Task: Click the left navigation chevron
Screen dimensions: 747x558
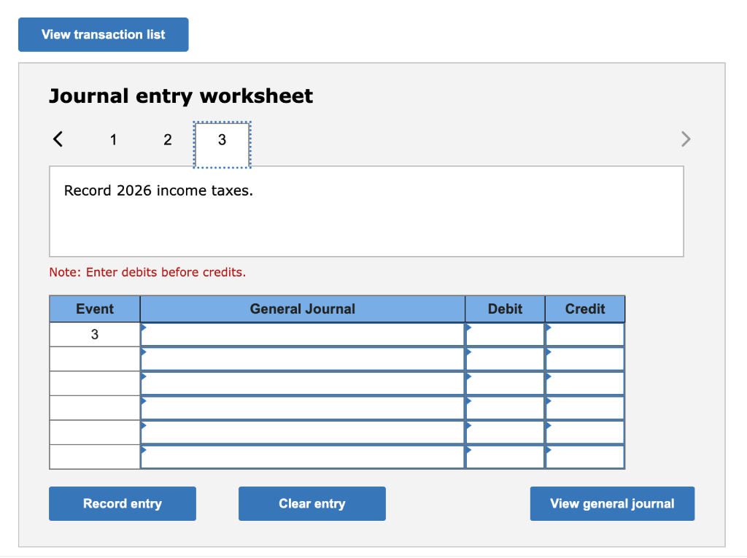Action: [58, 139]
